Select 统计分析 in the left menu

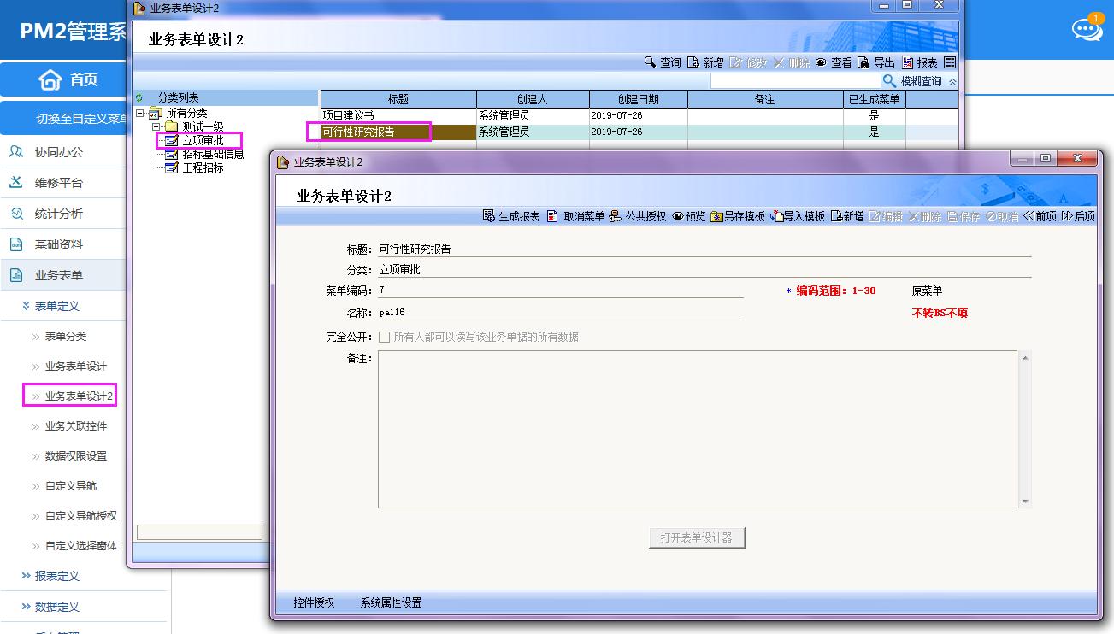(58, 214)
